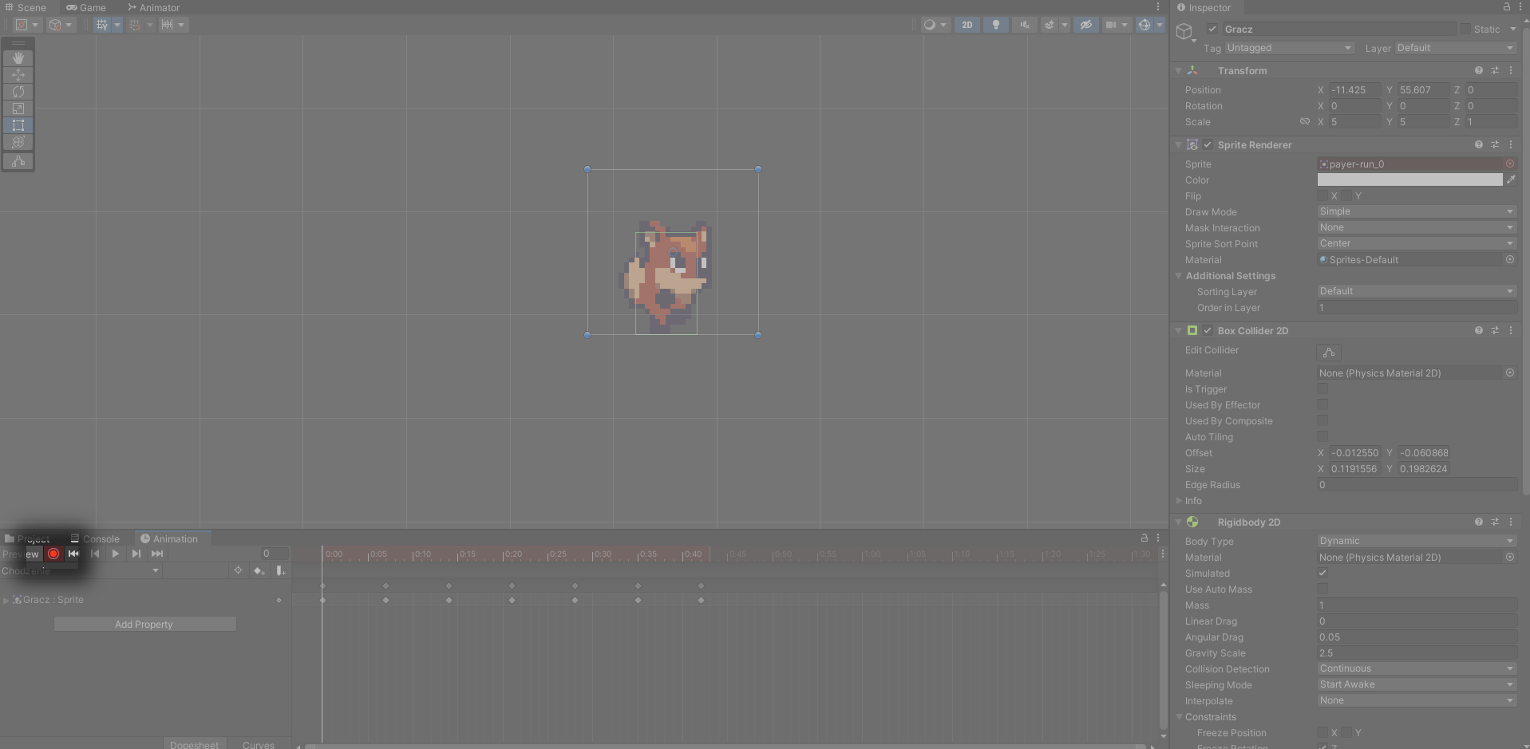Toggle 2D scene view mode
Viewport: 1530px width, 749px height.
967,25
